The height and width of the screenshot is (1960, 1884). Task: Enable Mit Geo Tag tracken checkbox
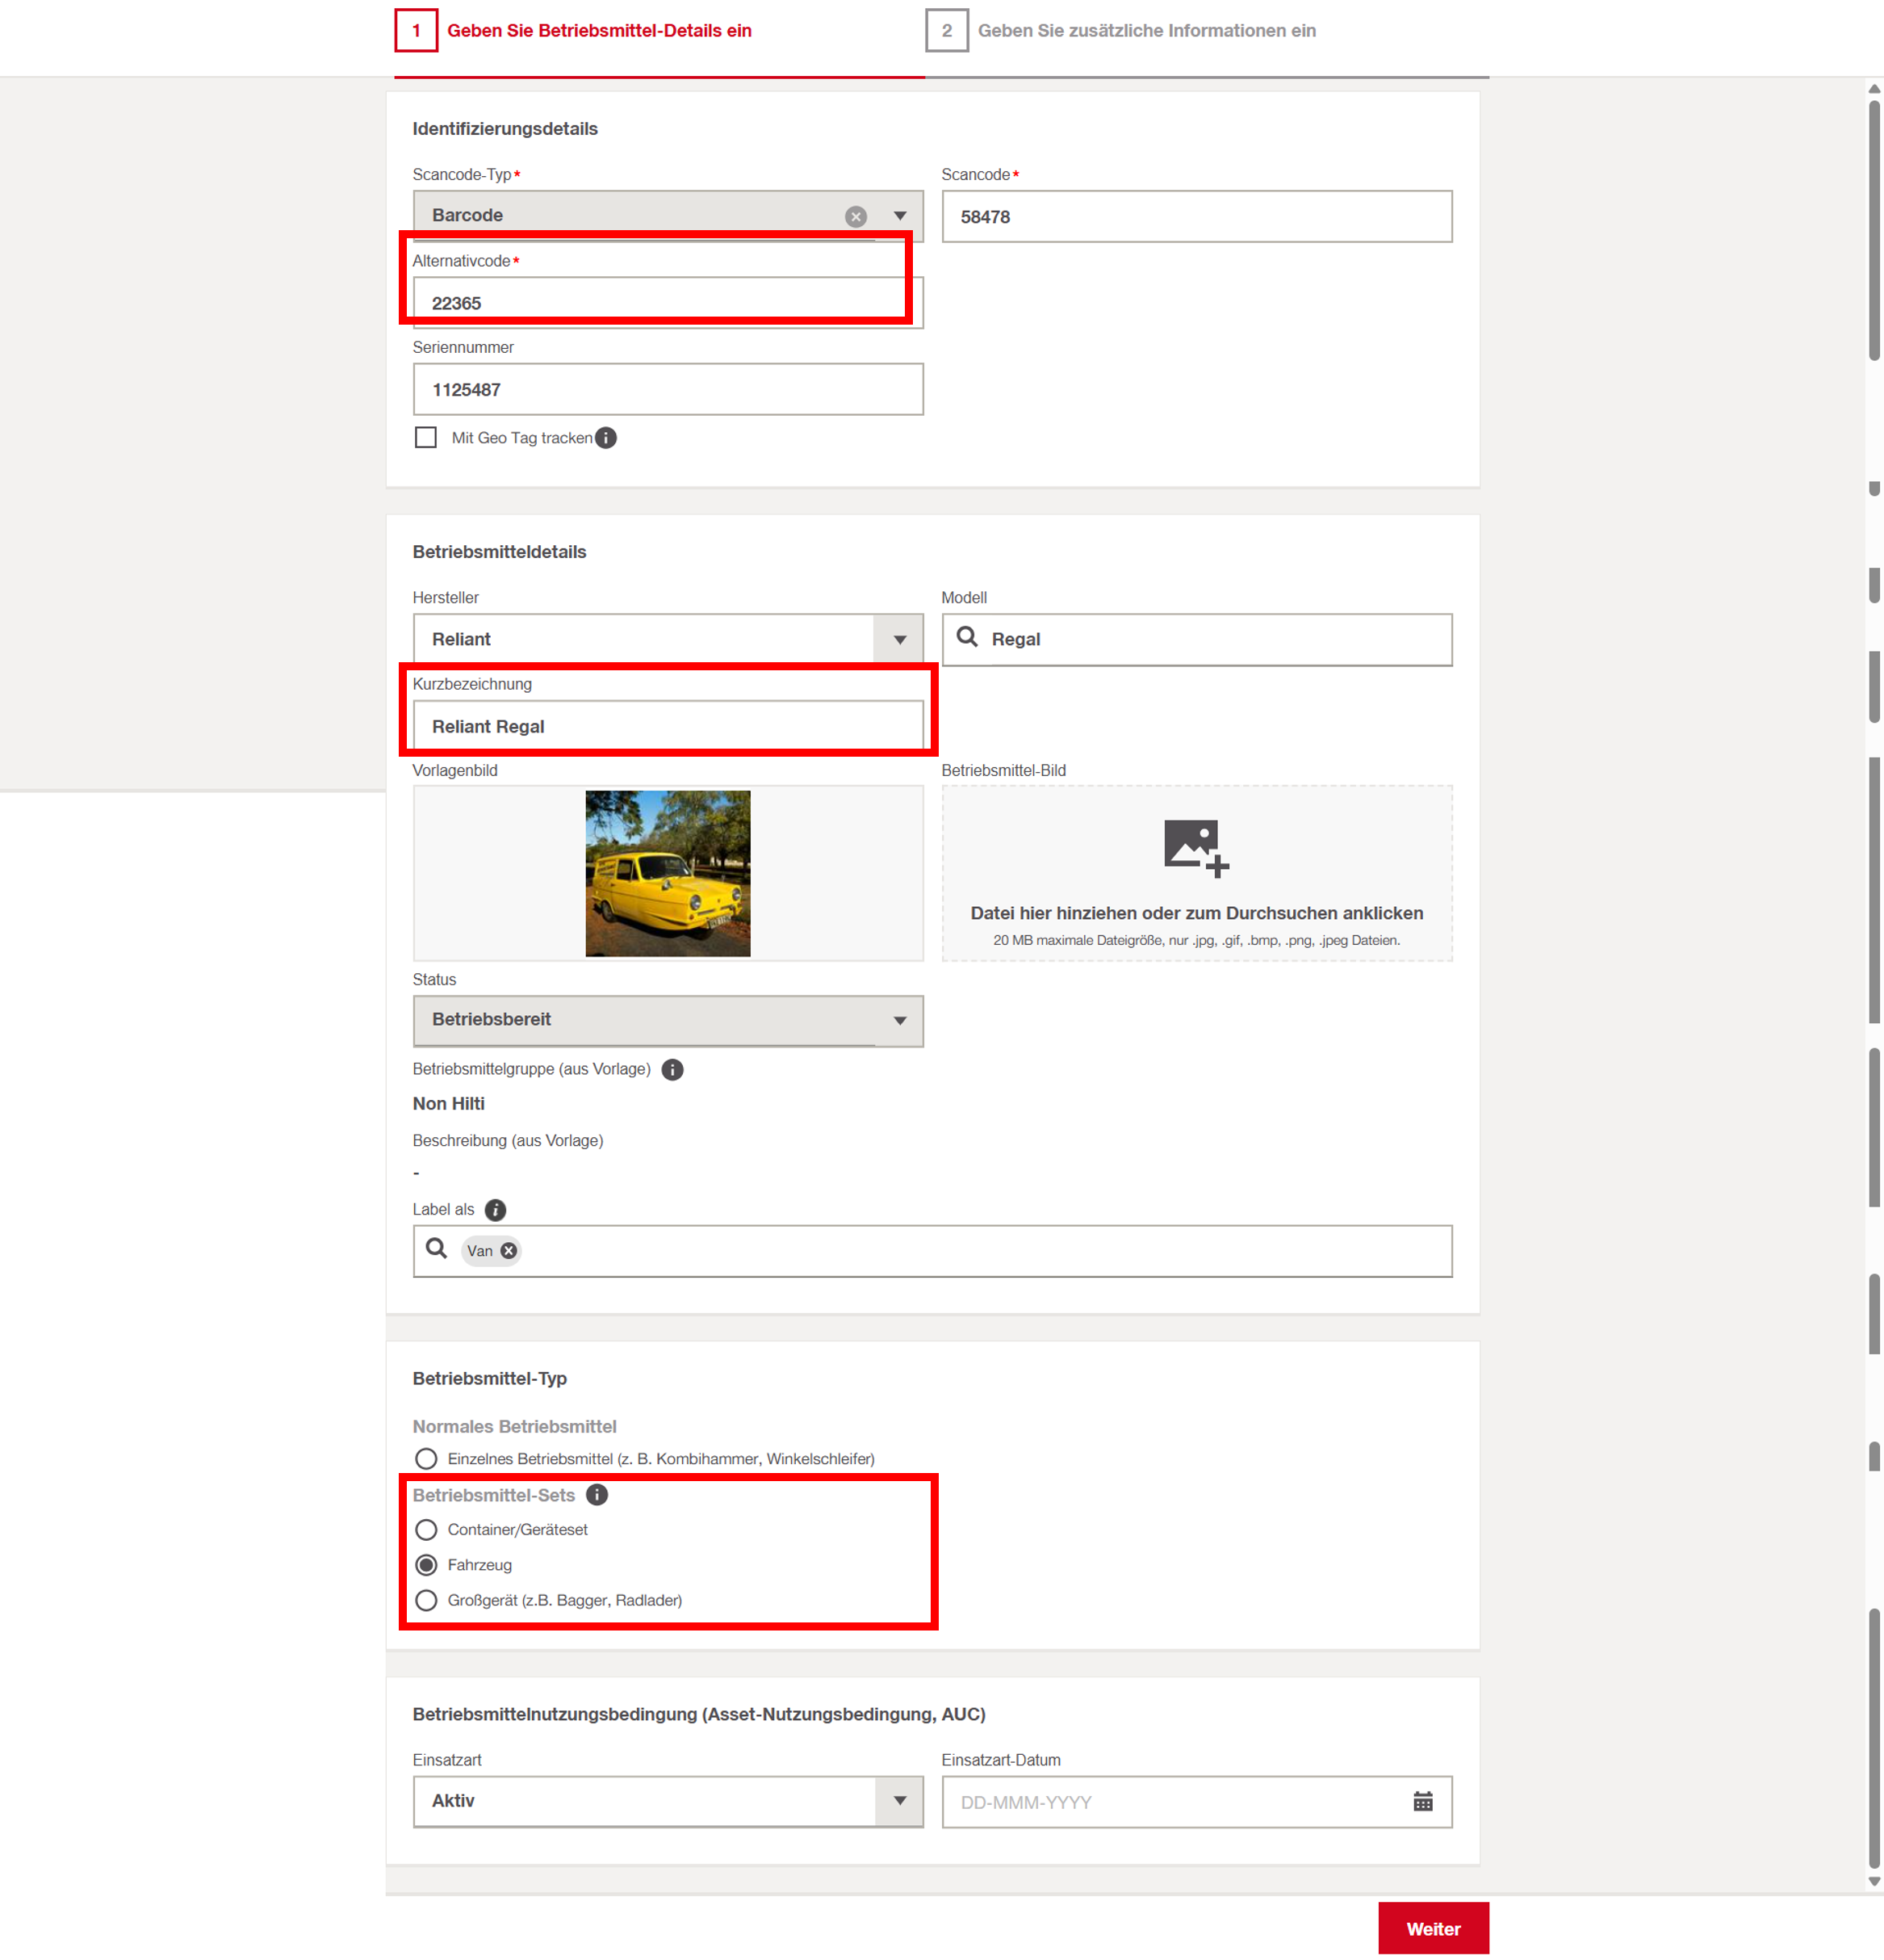[425, 438]
